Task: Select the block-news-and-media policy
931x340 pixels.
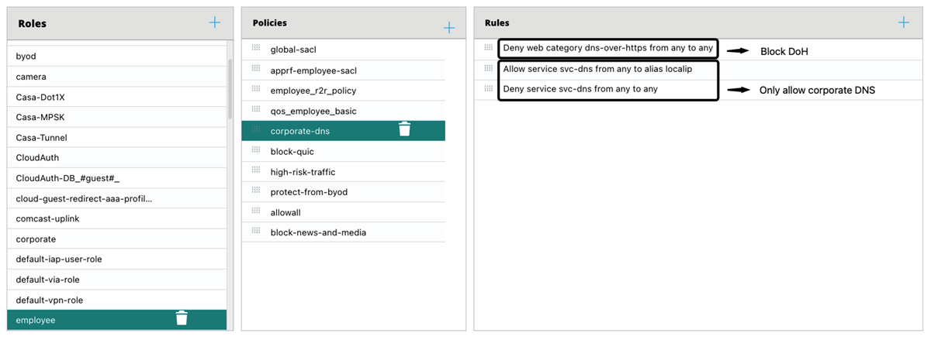Action: 318,232
